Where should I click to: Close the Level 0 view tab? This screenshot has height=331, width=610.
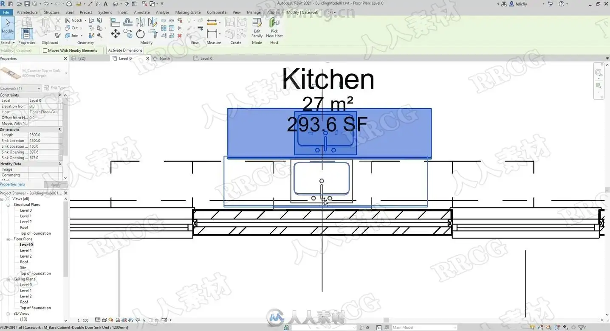(x=148, y=59)
